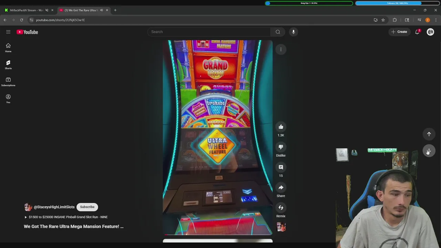Screen dimensions: 441x248
Task: Open @StaceysHighLimitSlots channel link
Action: pyautogui.click(x=54, y=207)
